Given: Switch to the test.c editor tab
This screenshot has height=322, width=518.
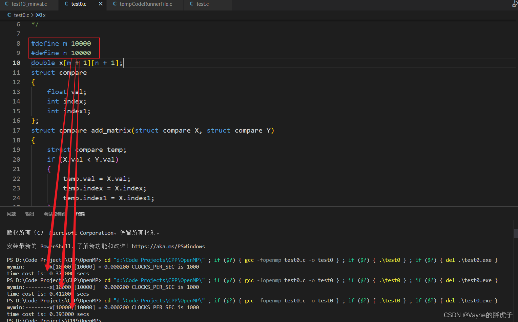Looking at the screenshot, I should 202,4.
